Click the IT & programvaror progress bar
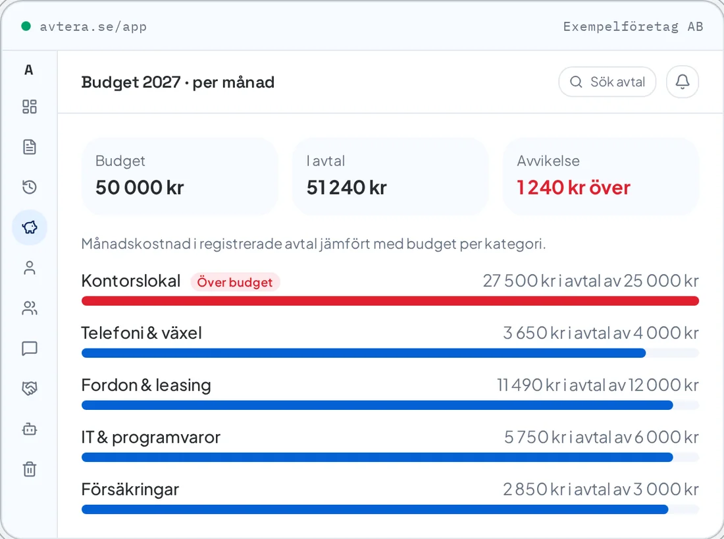This screenshot has width=724, height=539. pyautogui.click(x=390, y=458)
